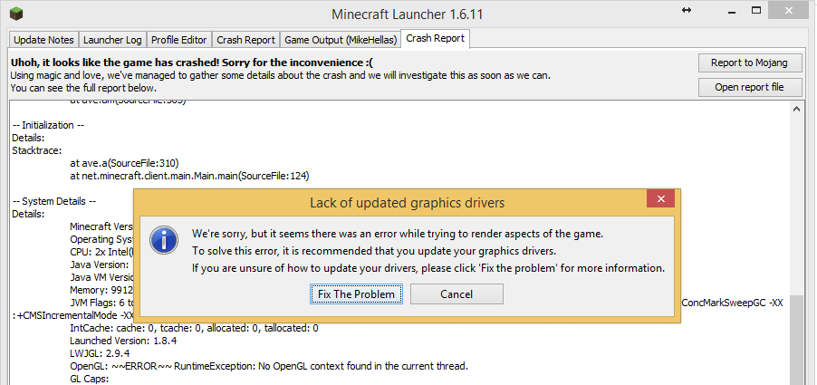Click the Report to Mojang button

(749, 63)
